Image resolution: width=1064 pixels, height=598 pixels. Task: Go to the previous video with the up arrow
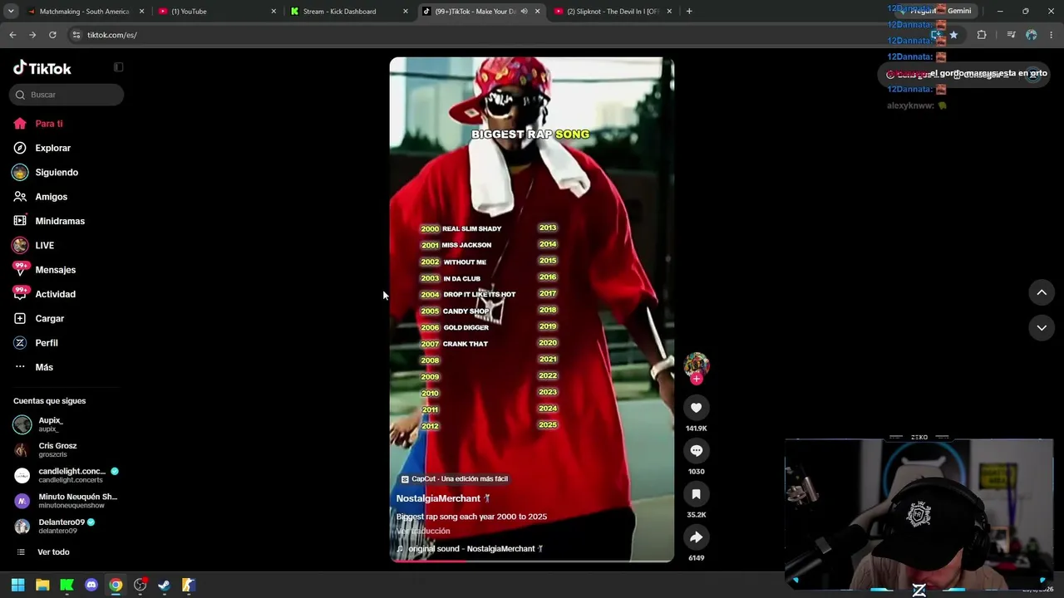(x=1042, y=292)
